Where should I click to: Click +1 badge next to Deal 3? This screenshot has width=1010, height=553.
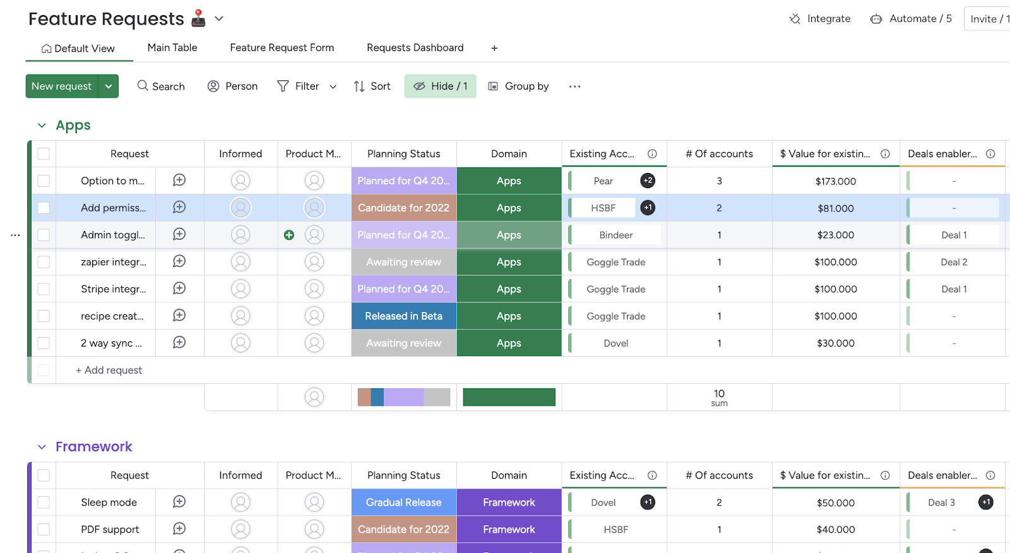[x=986, y=502]
